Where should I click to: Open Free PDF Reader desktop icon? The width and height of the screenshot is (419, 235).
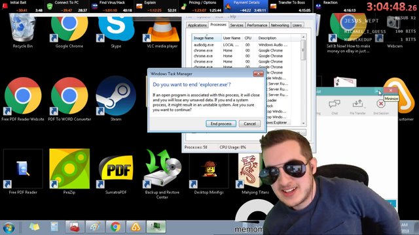pyautogui.click(x=23, y=172)
